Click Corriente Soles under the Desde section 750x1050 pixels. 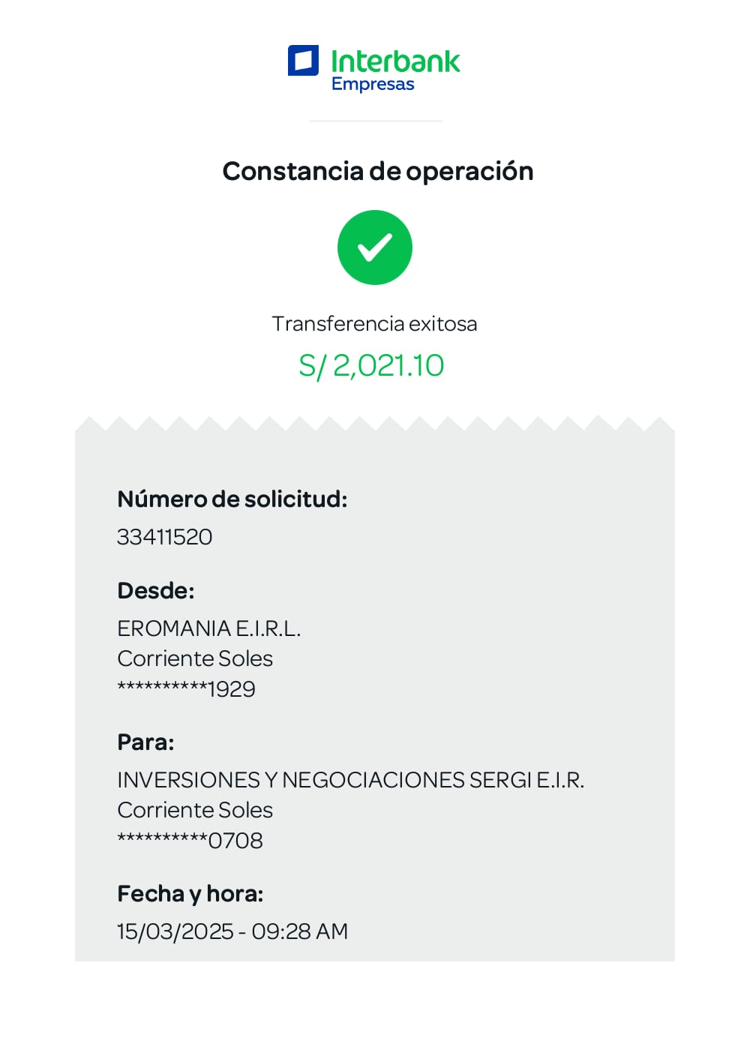pyautogui.click(x=195, y=658)
